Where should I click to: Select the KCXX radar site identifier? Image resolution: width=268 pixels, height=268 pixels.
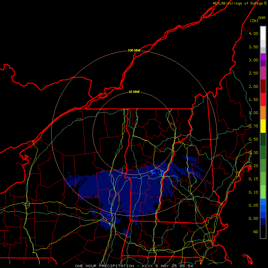coord(147,266)
